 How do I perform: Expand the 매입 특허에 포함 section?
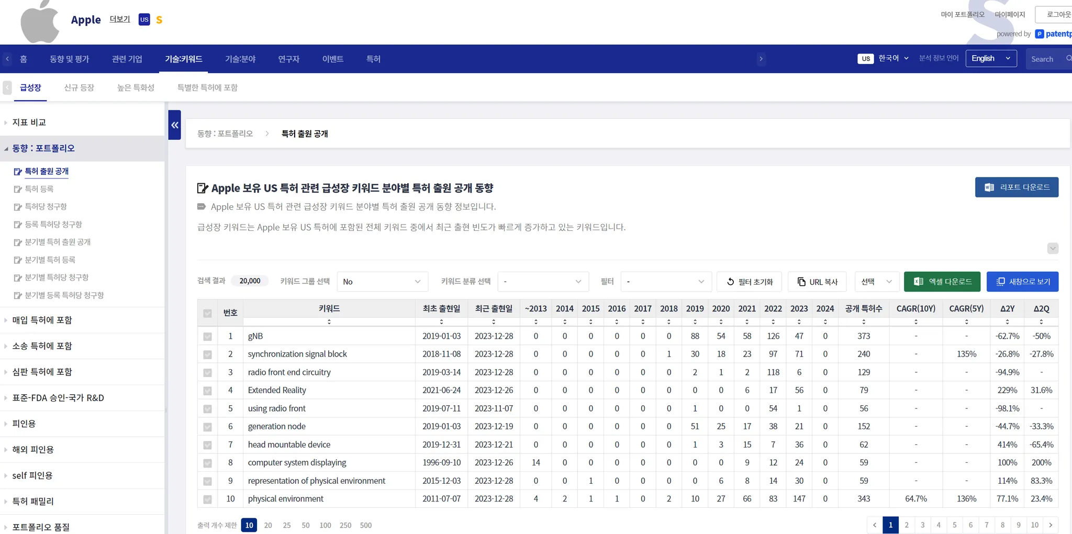[42, 320]
